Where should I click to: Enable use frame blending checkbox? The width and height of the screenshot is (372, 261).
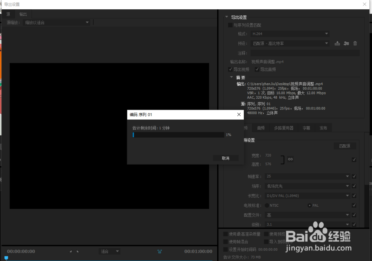226,242
